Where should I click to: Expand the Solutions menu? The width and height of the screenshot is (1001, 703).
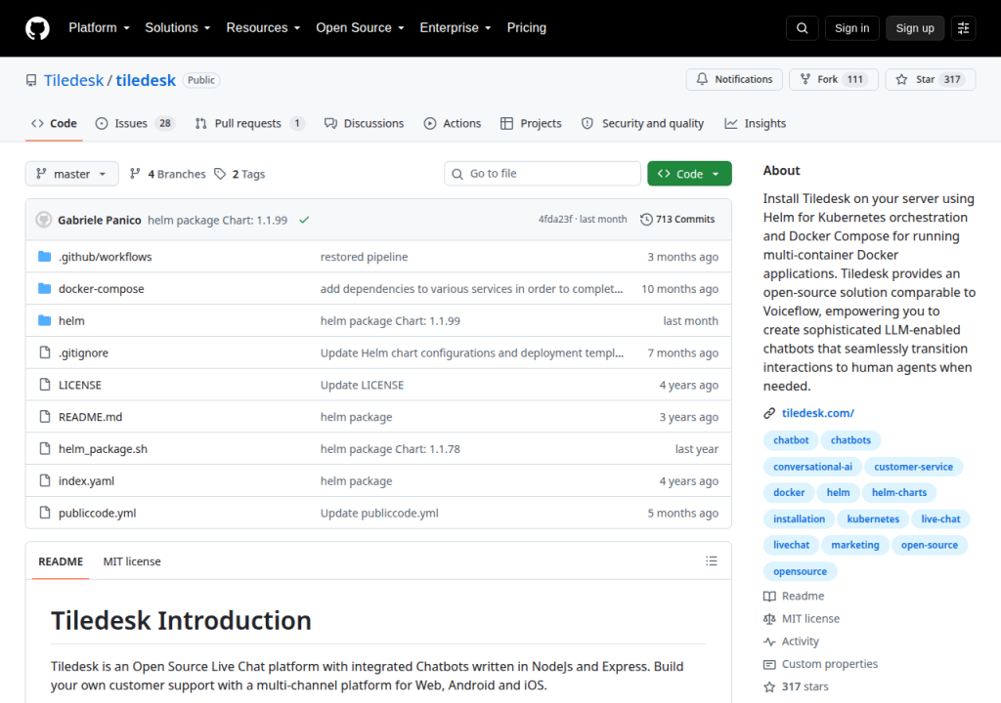point(178,28)
